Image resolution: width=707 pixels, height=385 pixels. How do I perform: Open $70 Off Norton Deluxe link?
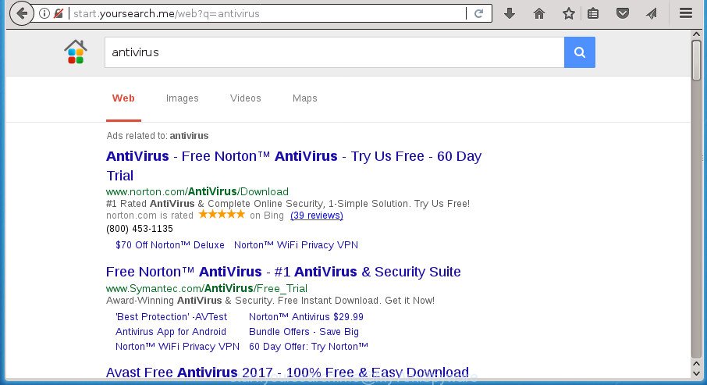coord(169,244)
